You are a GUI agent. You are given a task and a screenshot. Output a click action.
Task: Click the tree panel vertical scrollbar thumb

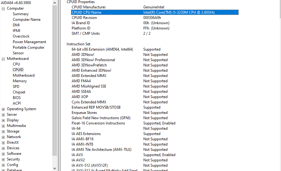[x=55, y=80]
